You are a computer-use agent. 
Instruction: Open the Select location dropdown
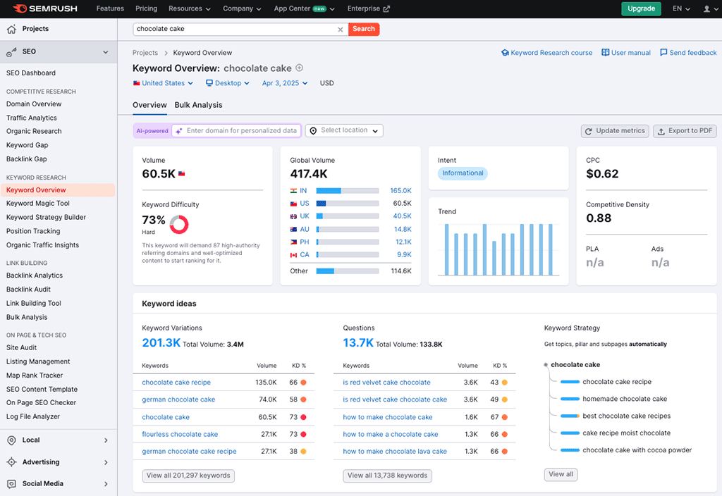pos(344,130)
